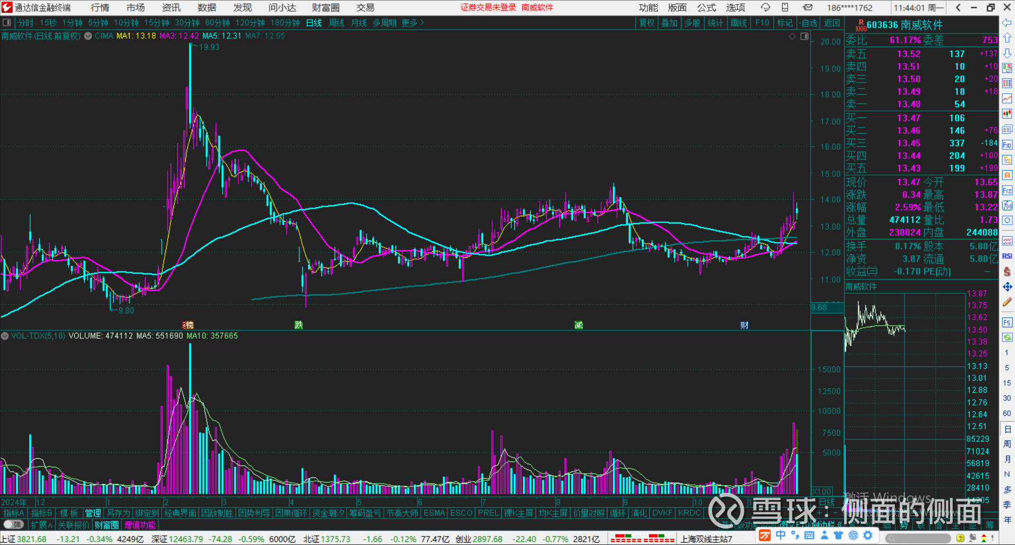The width and height of the screenshot is (1015, 545).
Task: Open the 功能 menu
Action: click(648, 7)
